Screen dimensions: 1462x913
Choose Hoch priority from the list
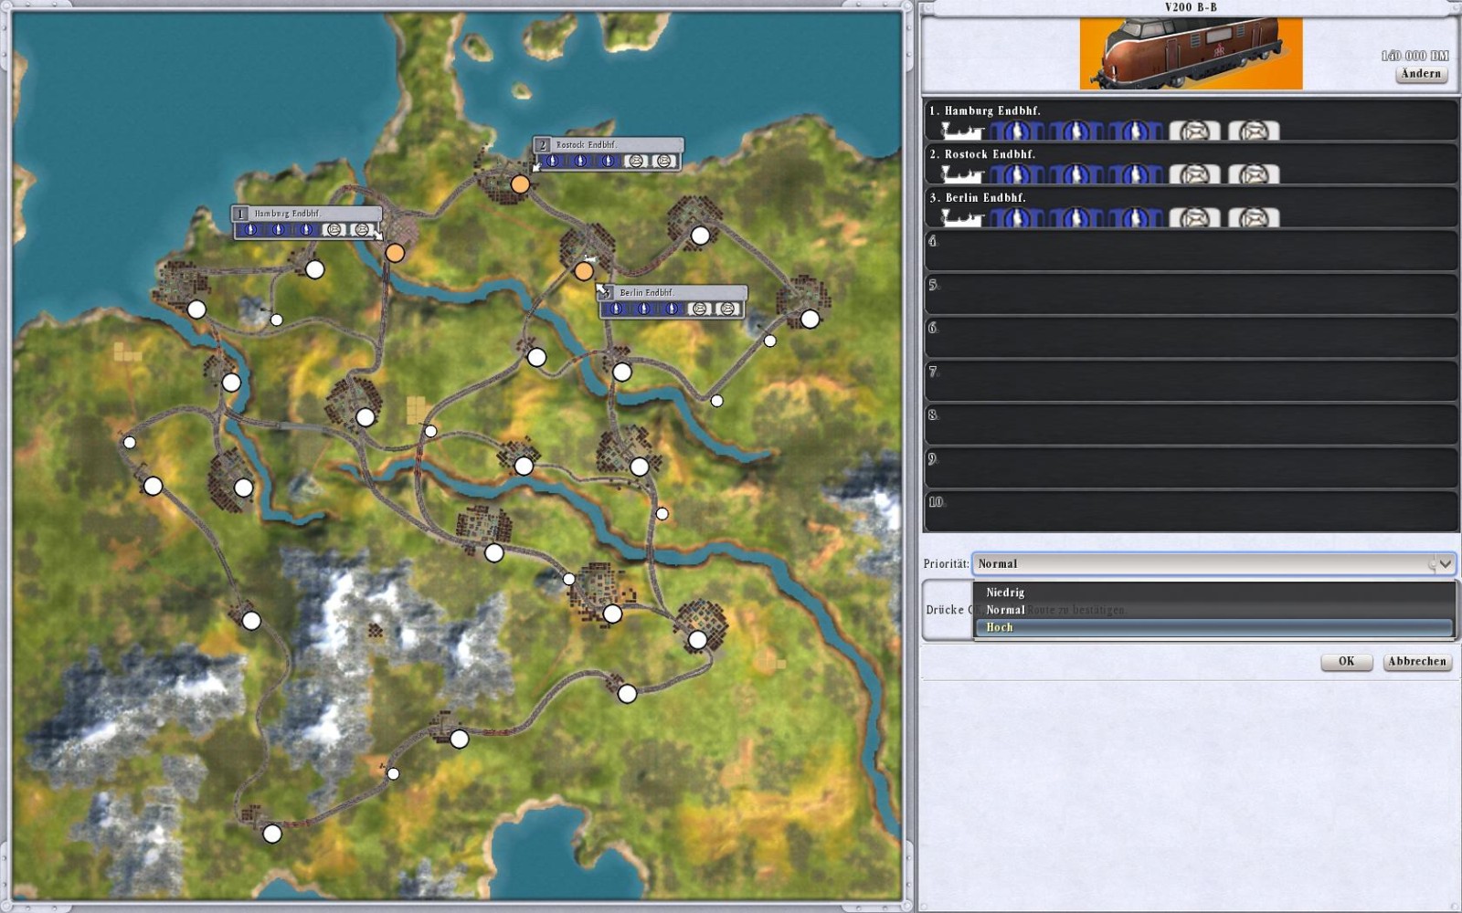coord(1000,627)
